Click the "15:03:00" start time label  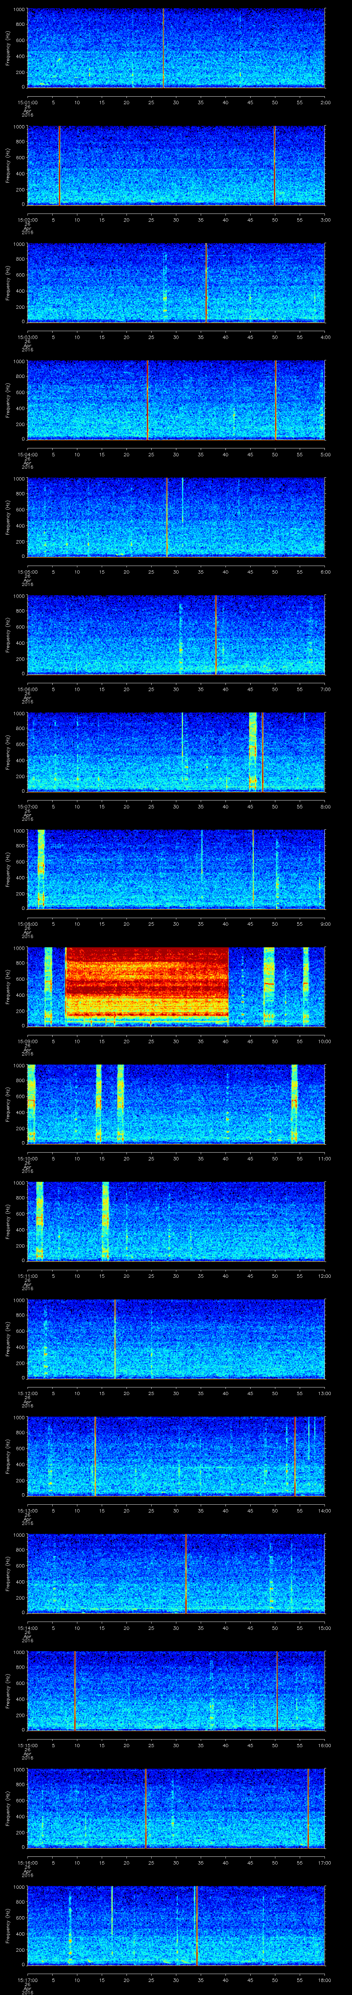coord(27,336)
